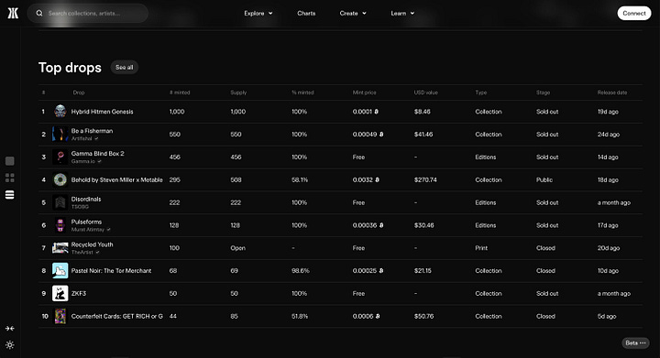The width and height of the screenshot is (660, 358).
Task: Open the ZKF3 thumbnail
Action: (x=60, y=293)
